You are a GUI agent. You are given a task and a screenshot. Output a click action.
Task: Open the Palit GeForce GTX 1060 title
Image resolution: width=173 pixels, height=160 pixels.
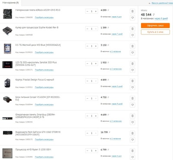[38, 133]
